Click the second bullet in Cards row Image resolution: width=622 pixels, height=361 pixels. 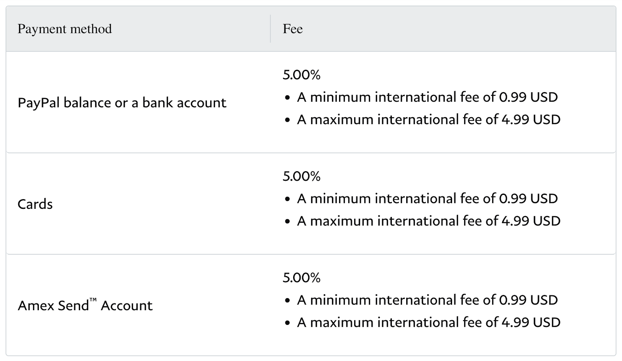[x=287, y=222]
